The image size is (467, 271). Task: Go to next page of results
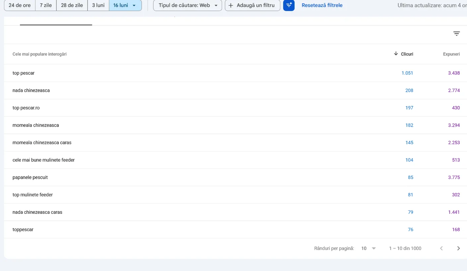tap(458, 248)
